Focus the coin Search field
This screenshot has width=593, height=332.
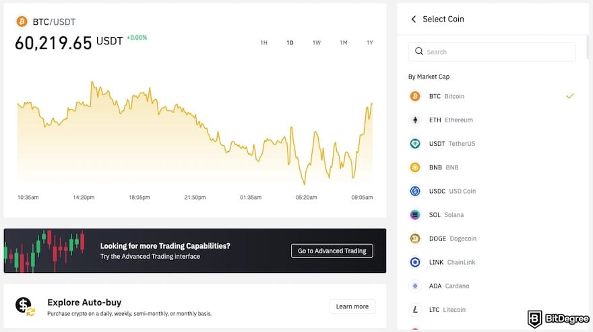(492, 52)
